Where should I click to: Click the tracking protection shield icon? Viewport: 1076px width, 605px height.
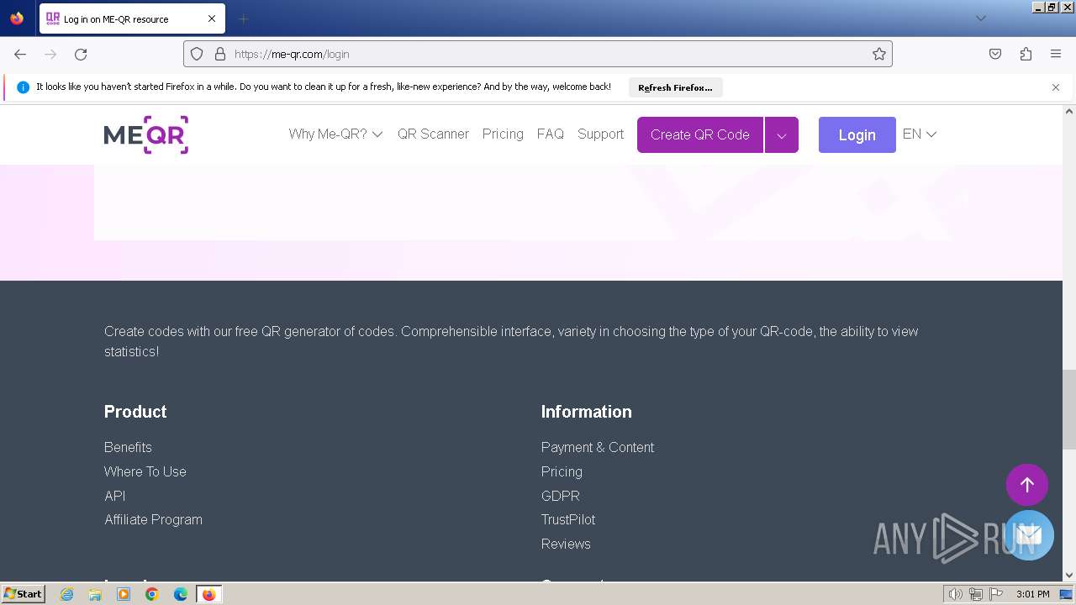pyautogui.click(x=197, y=54)
